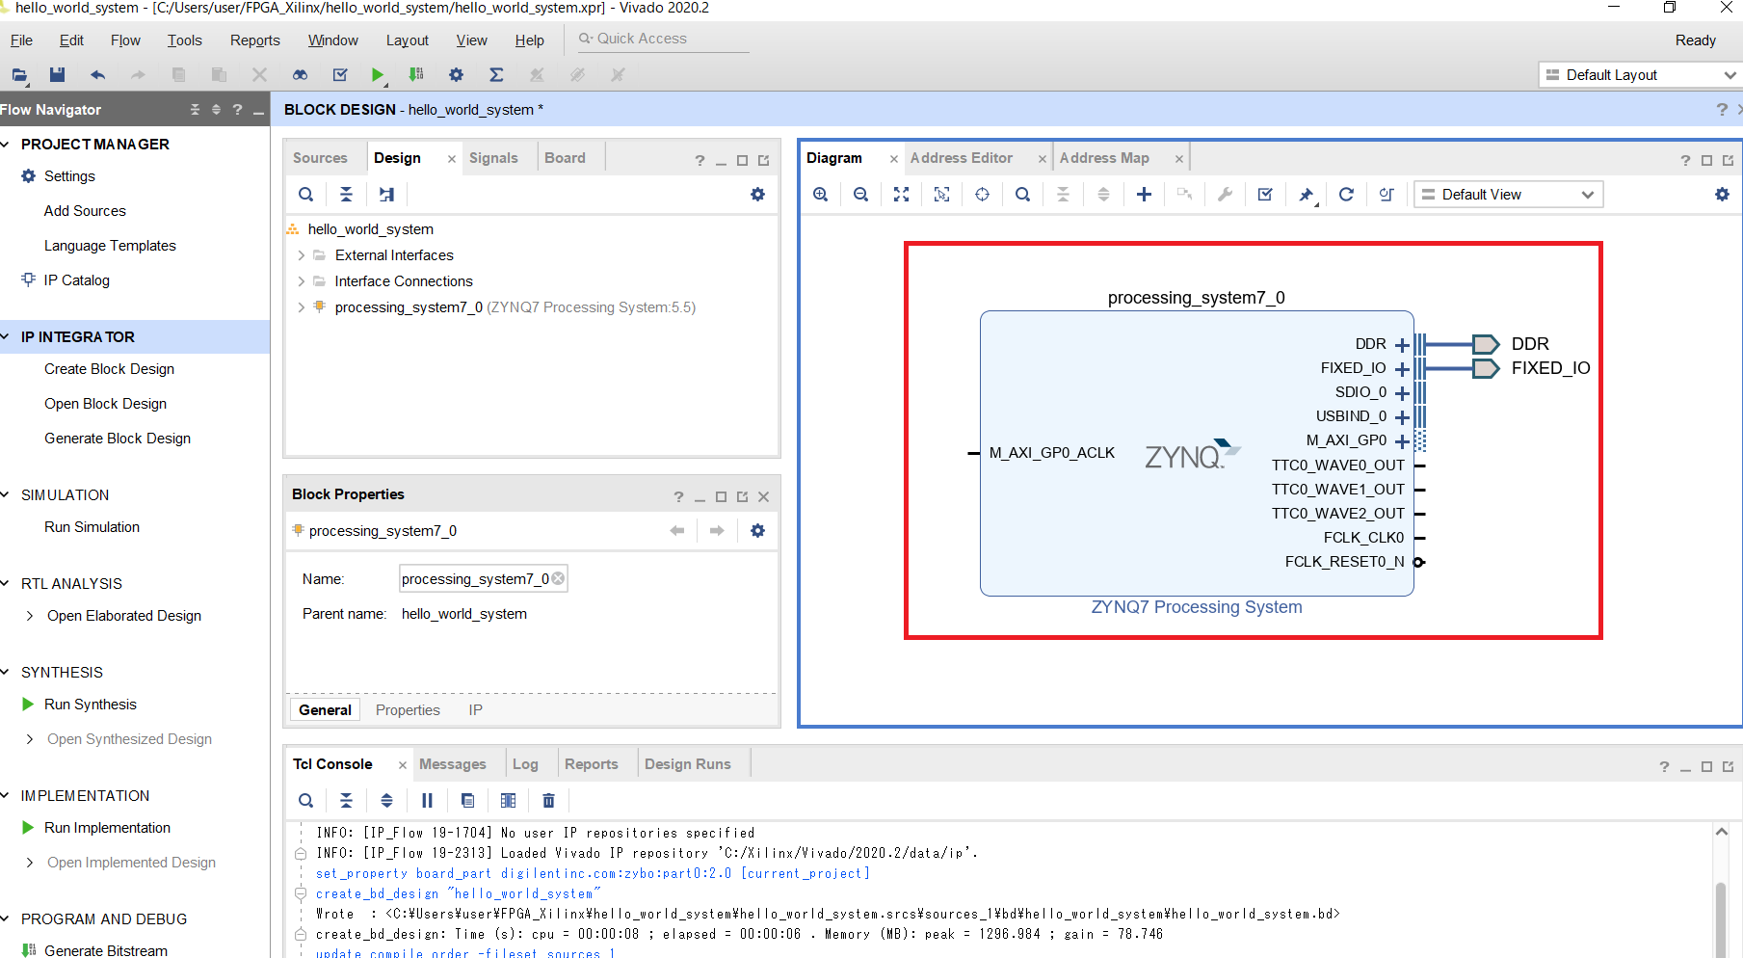The image size is (1743, 958).
Task: Open the Layout menu
Action: [x=408, y=40]
